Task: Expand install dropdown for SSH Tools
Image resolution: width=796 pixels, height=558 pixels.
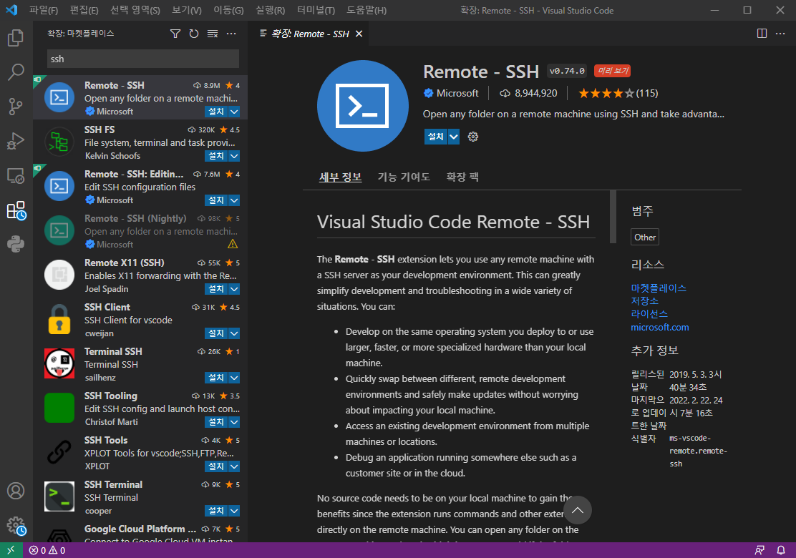Action: [234, 466]
